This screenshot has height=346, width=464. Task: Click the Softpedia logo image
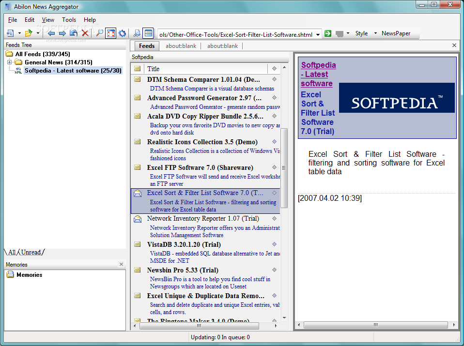click(x=397, y=98)
